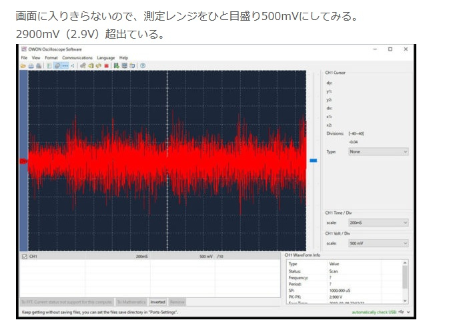Click the blue vertical position slider handle
Image resolution: width=449 pixels, height=324 pixels.
[313, 161]
